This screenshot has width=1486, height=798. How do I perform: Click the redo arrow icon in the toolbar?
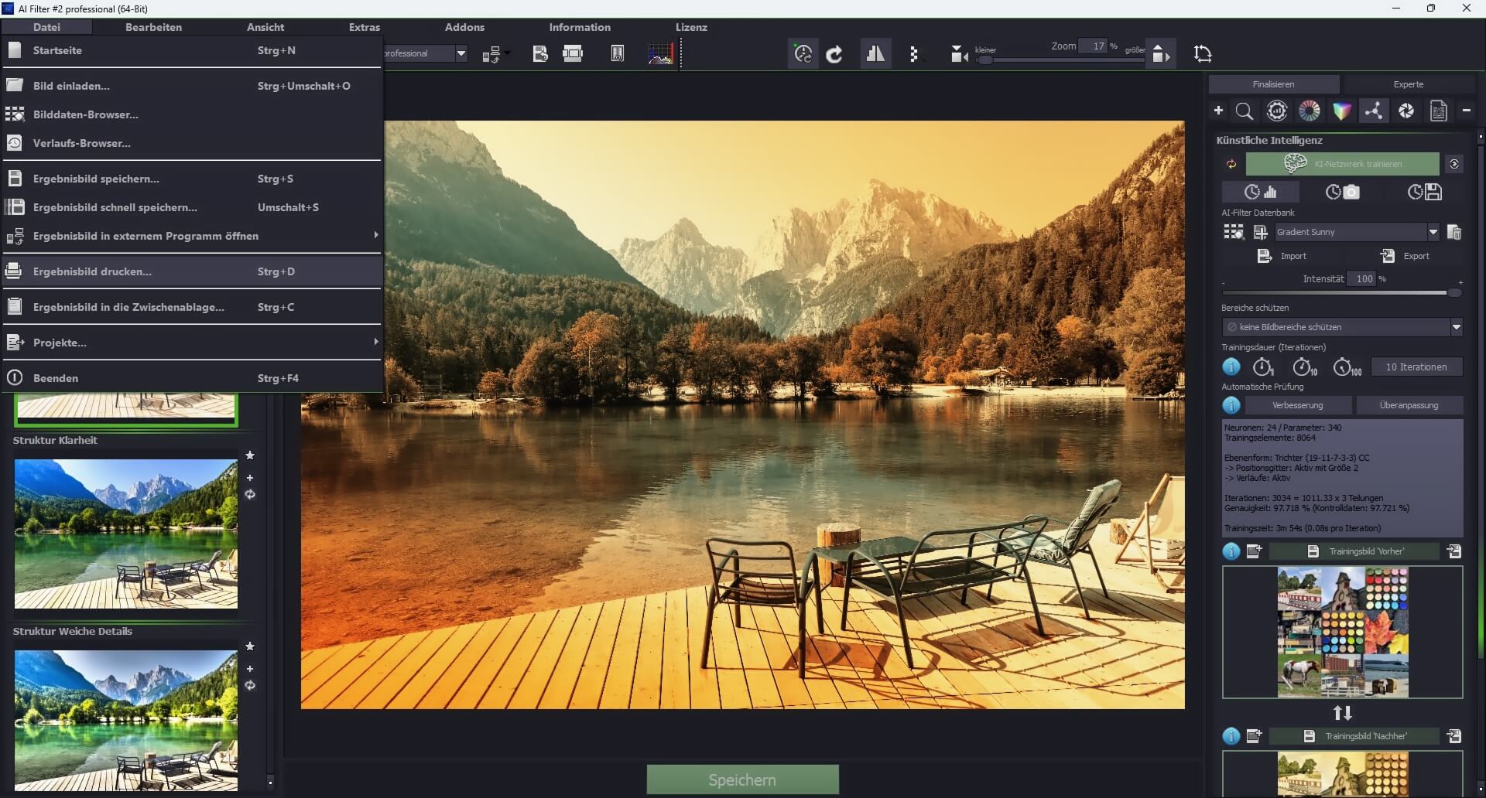(x=835, y=53)
